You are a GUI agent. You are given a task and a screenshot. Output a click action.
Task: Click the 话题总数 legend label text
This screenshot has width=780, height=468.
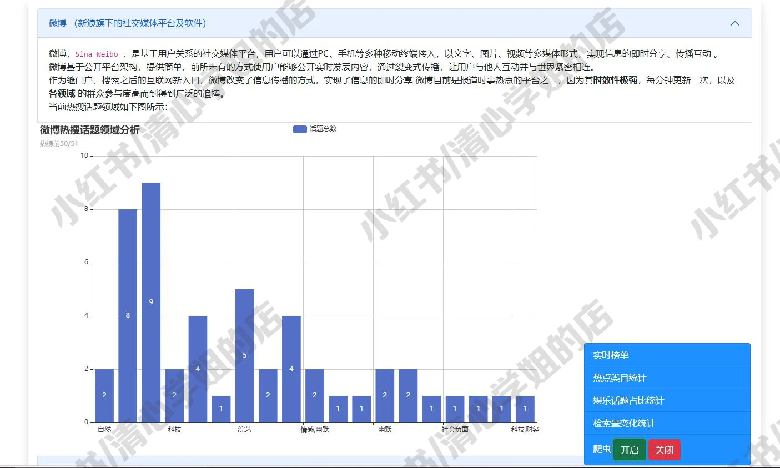[323, 129]
